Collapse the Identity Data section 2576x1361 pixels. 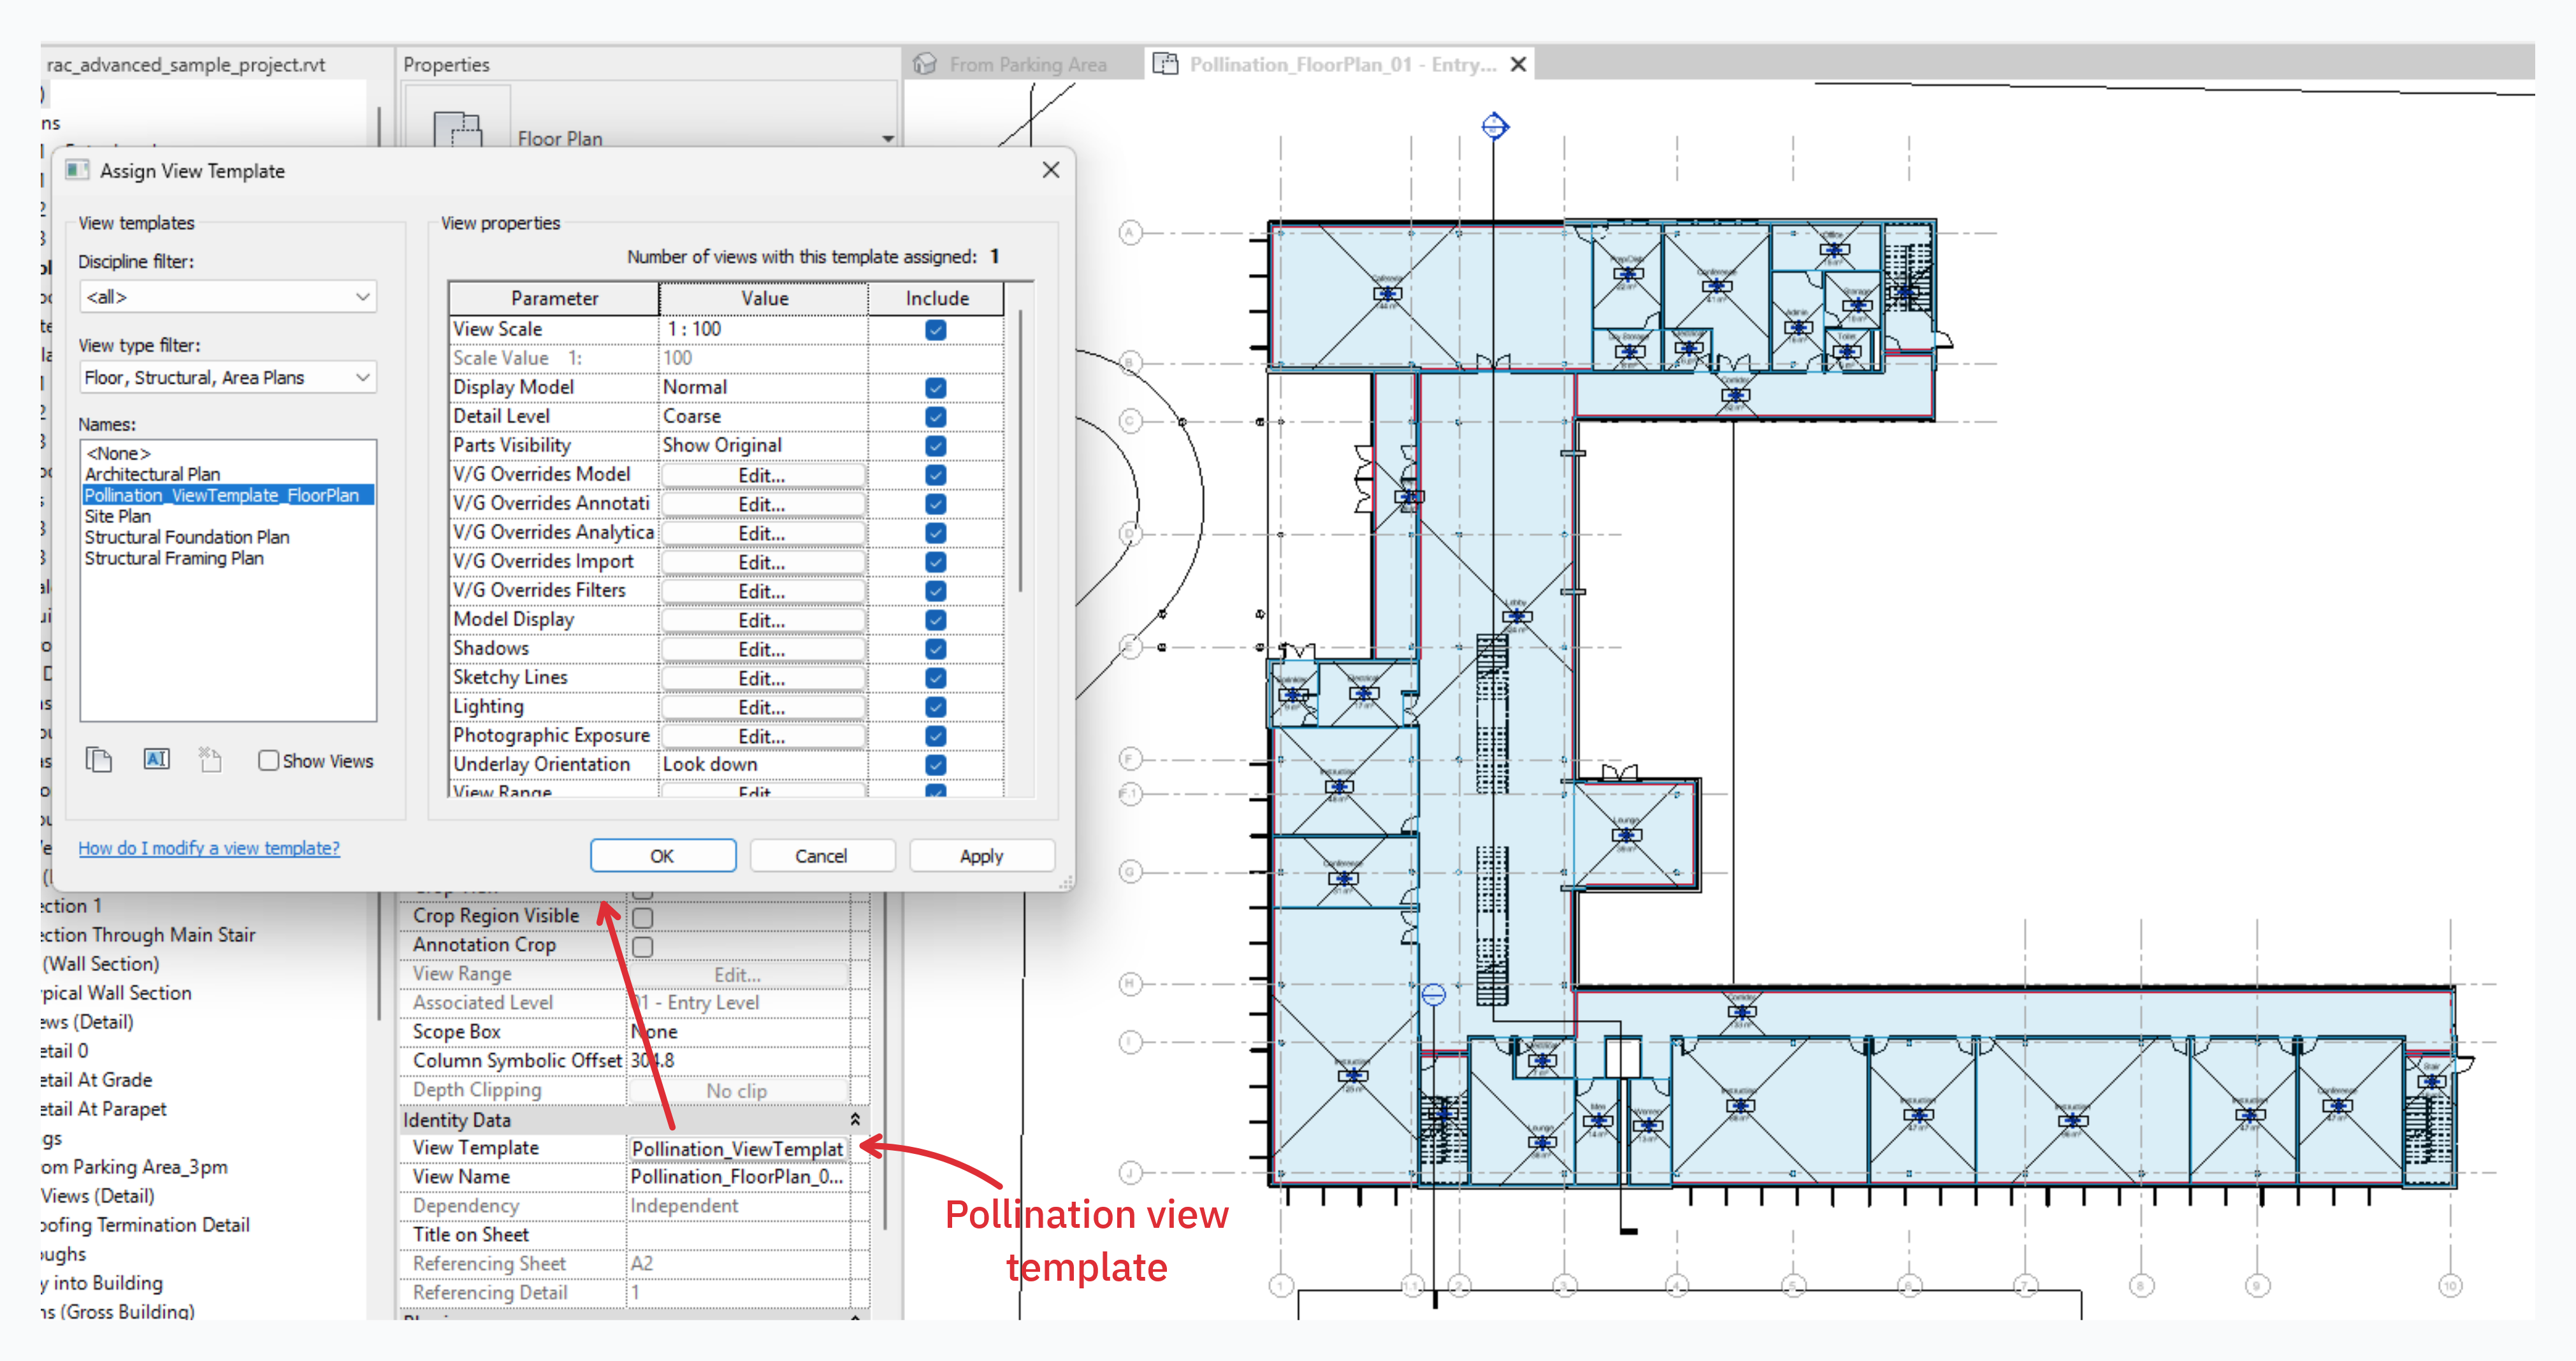click(x=855, y=1119)
